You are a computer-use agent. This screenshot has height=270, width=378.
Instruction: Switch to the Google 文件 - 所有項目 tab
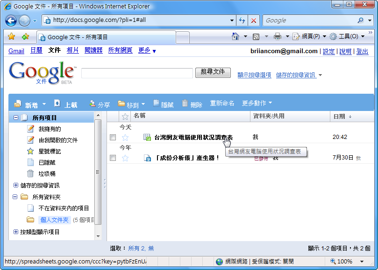tap(106, 37)
